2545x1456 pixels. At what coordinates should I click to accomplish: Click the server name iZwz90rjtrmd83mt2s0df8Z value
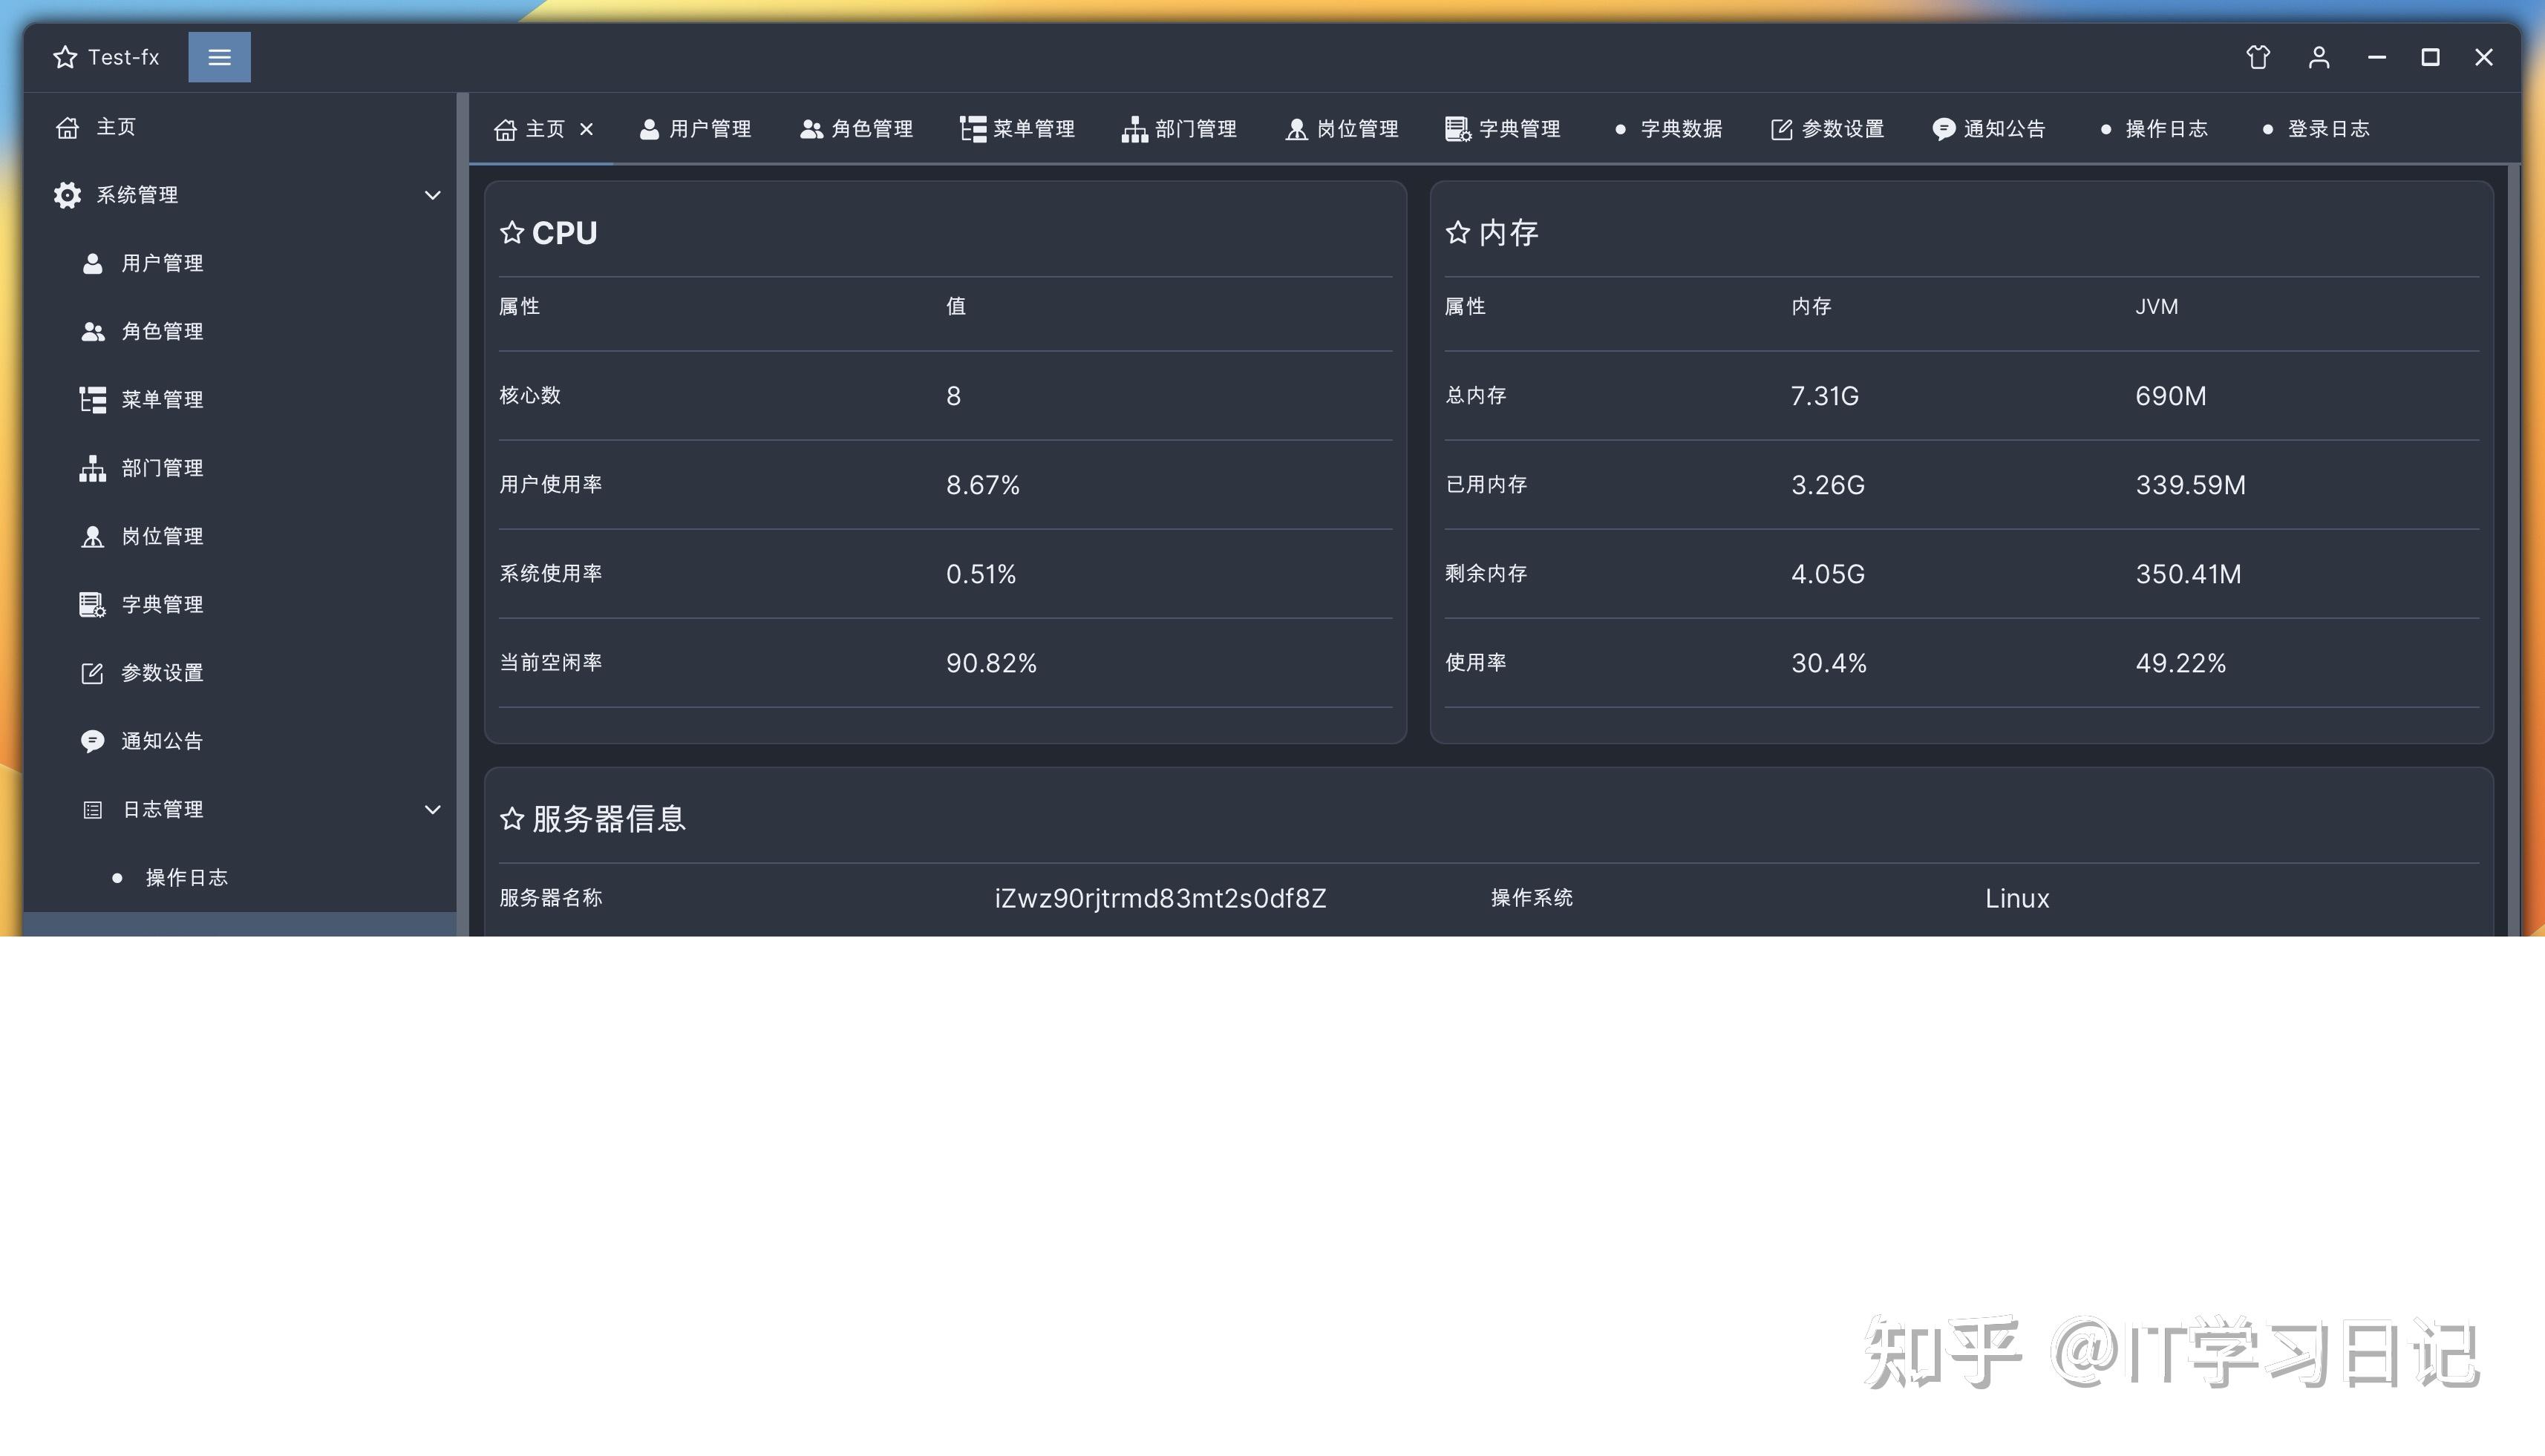coord(1160,898)
